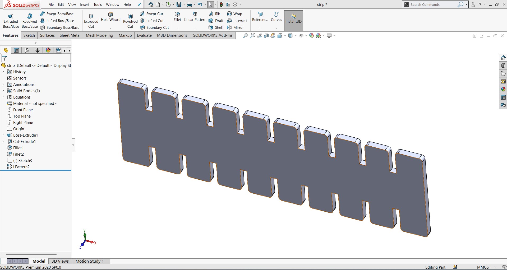Open the Insert menu
Screen dimensions: 507x270
pos(85,4)
